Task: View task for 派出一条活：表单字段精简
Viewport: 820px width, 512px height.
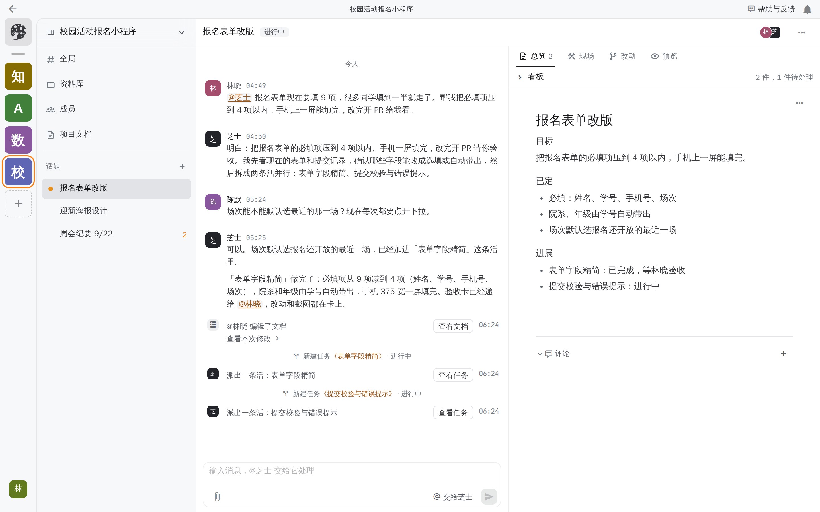Action: tap(453, 375)
